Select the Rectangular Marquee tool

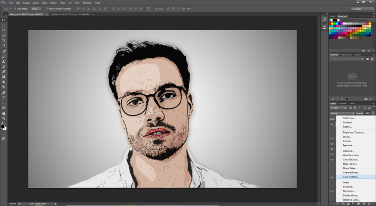point(4,25)
